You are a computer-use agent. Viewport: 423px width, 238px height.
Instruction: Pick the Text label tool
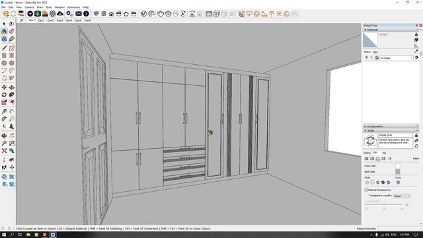tap(12, 119)
